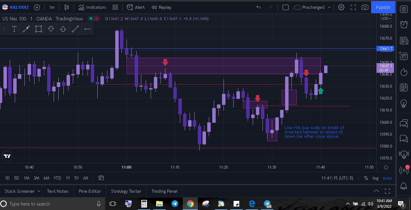Open the USD currency dropdown
411x210 pixels.
point(385,19)
